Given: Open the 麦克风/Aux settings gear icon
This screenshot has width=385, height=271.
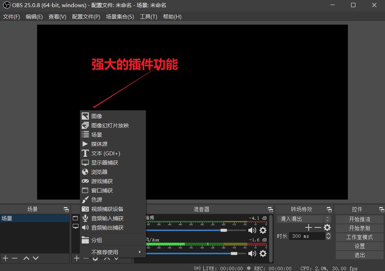Looking at the screenshot, I should point(263,254).
